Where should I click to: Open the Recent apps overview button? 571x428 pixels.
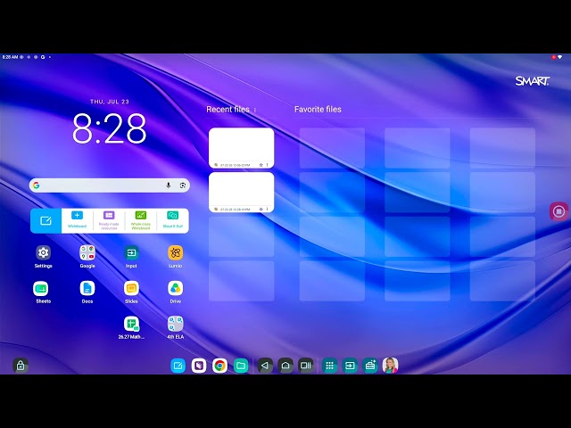306,366
